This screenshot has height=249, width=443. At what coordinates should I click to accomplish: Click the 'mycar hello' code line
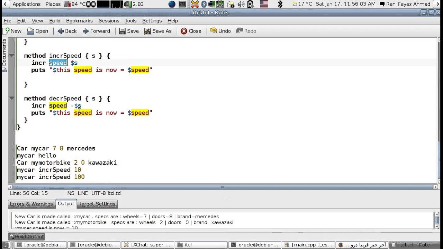pyautogui.click(x=36, y=156)
